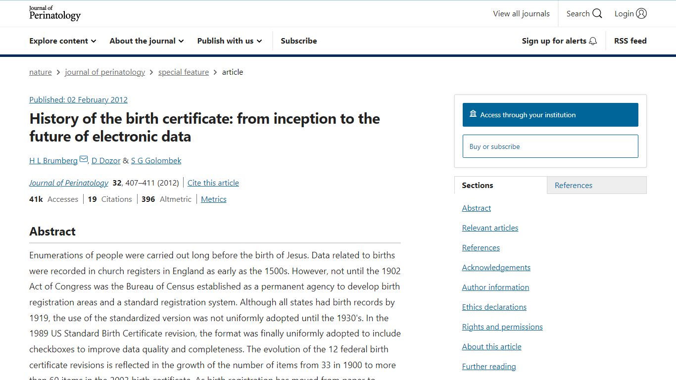Expand the Explore content menu
The width and height of the screenshot is (676, 380).
pos(63,41)
